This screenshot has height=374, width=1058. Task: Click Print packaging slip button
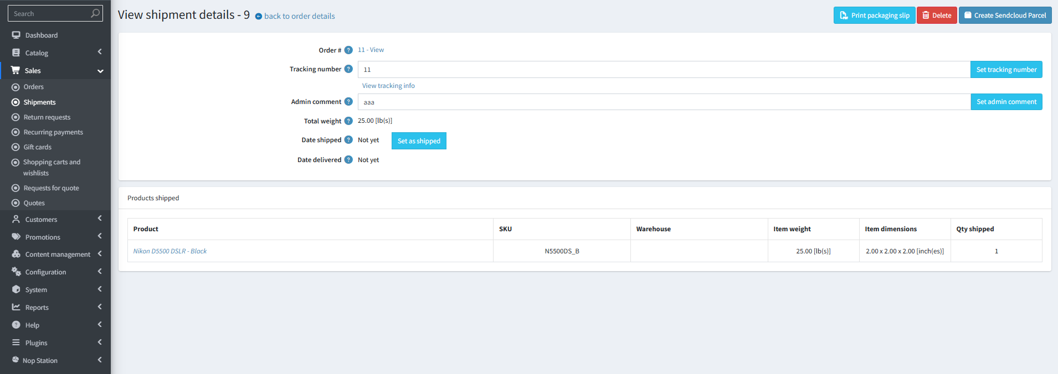[874, 15]
